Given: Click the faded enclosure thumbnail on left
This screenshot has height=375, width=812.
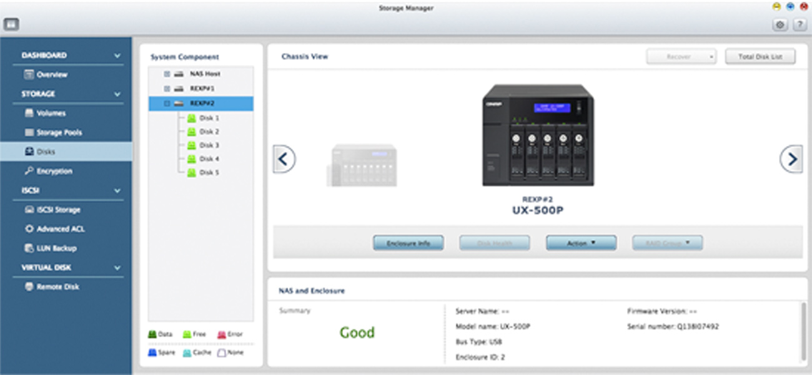Looking at the screenshot, I should (362, 165).
